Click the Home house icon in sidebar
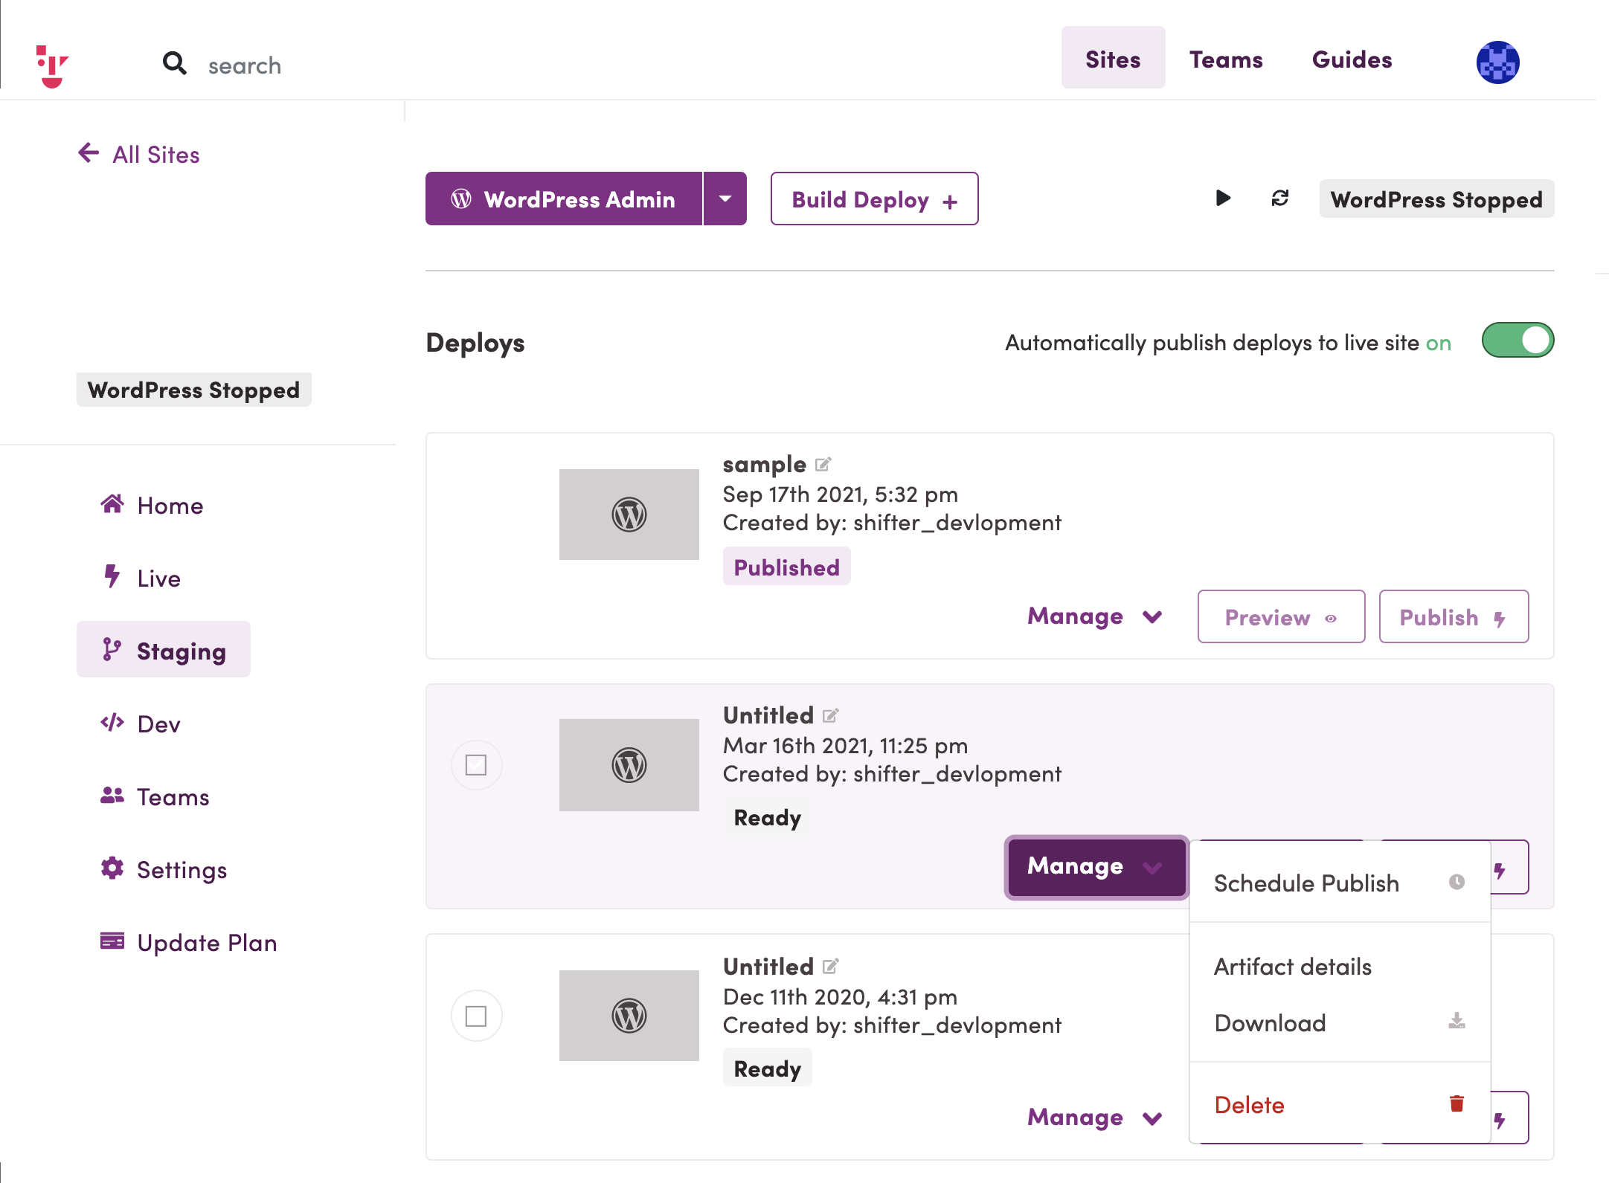The image size is (1609, 1183). [x=112, y=504]
